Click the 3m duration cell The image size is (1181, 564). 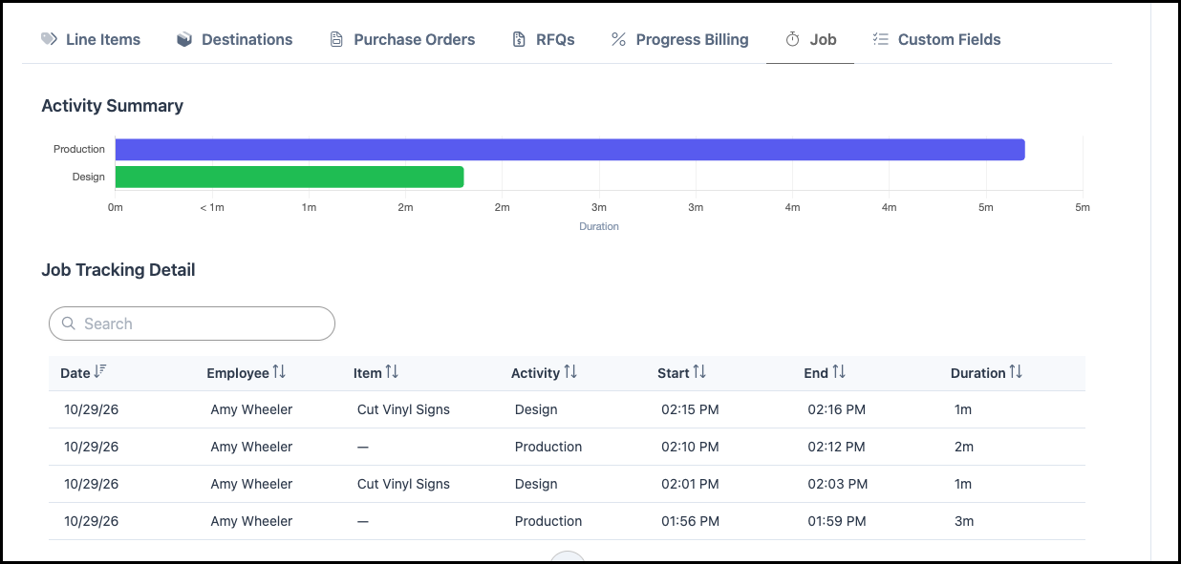[964, 521]
